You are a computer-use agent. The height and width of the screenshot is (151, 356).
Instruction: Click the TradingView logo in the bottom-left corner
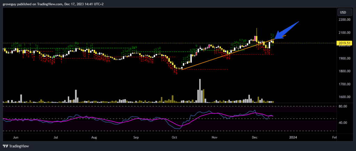[x=16, y=146]
